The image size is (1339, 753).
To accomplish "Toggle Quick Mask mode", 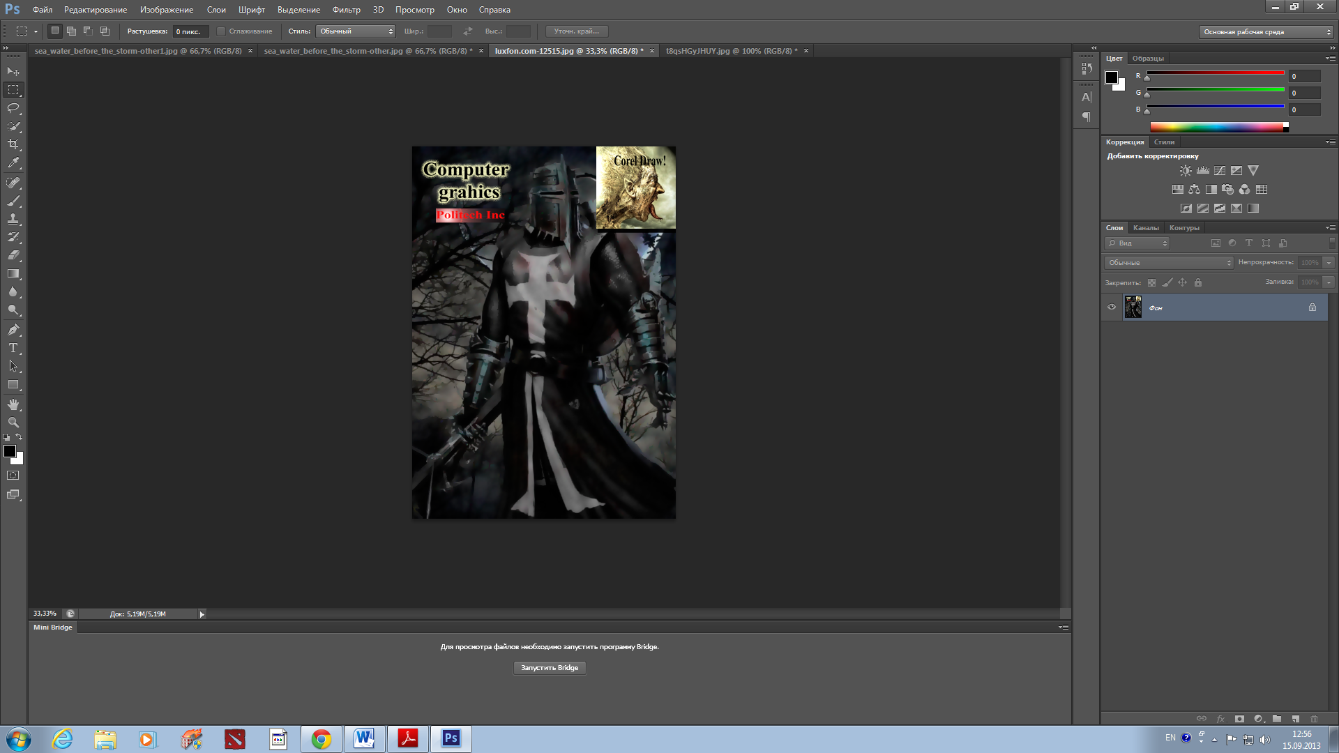I will click(13, 476).
